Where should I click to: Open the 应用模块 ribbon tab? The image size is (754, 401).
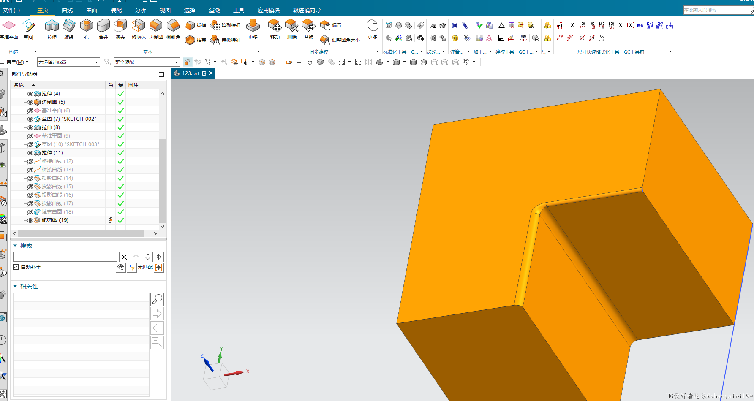[x=269, y=10]
